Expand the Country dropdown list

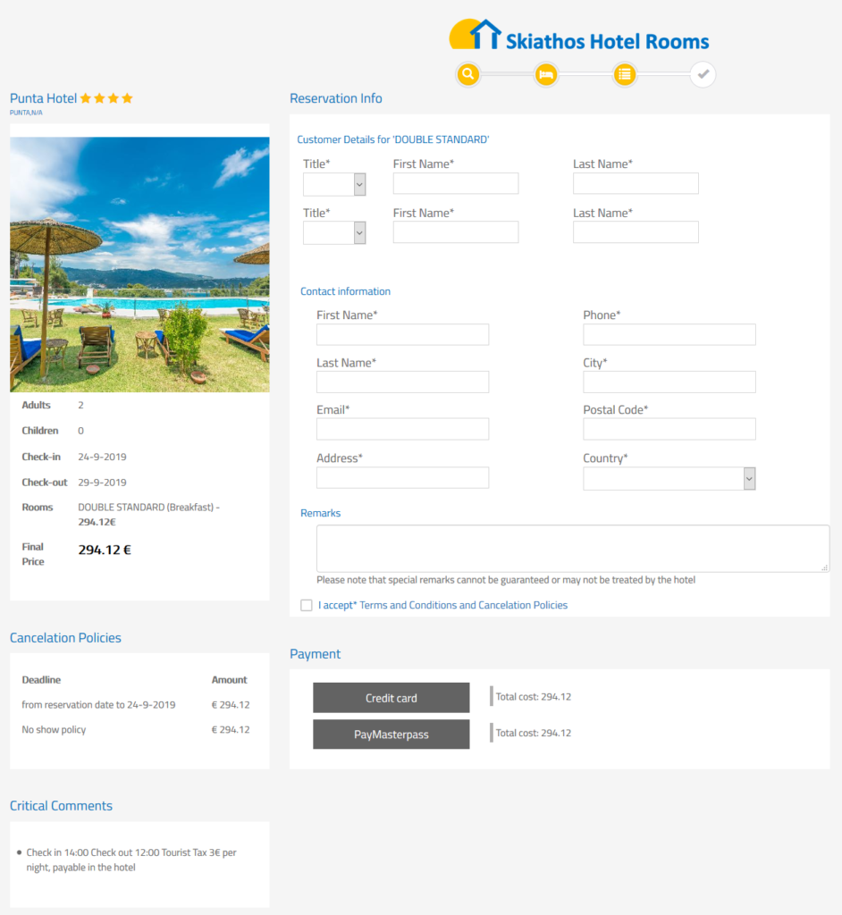click(x=669, y=479)
